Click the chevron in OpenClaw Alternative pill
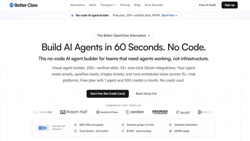The width and height of the screenshot is (250, 141). pos(149,35)
